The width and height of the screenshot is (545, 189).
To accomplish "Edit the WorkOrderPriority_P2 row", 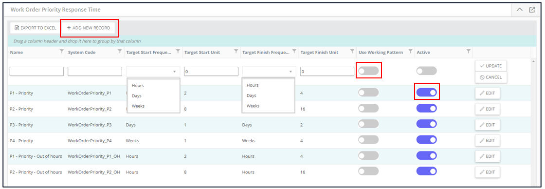I will [488, 109].
